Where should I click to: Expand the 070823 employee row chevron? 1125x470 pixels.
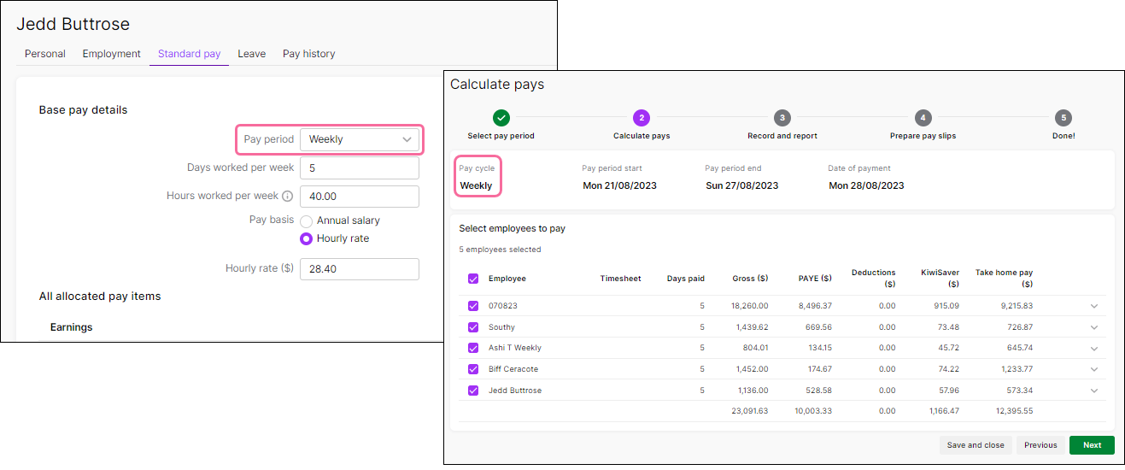point(1094,306)
